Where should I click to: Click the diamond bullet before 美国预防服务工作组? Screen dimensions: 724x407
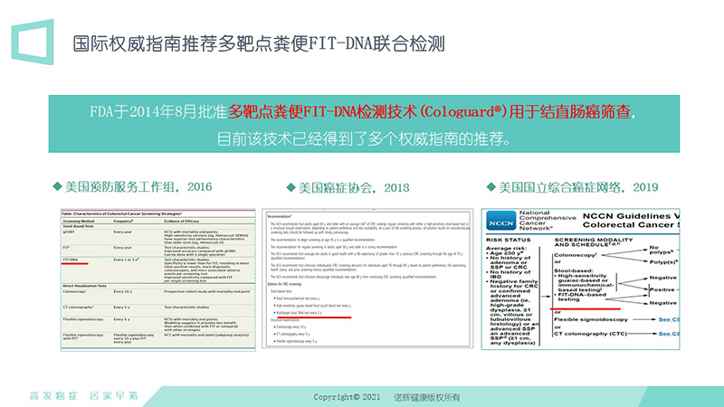57,187
